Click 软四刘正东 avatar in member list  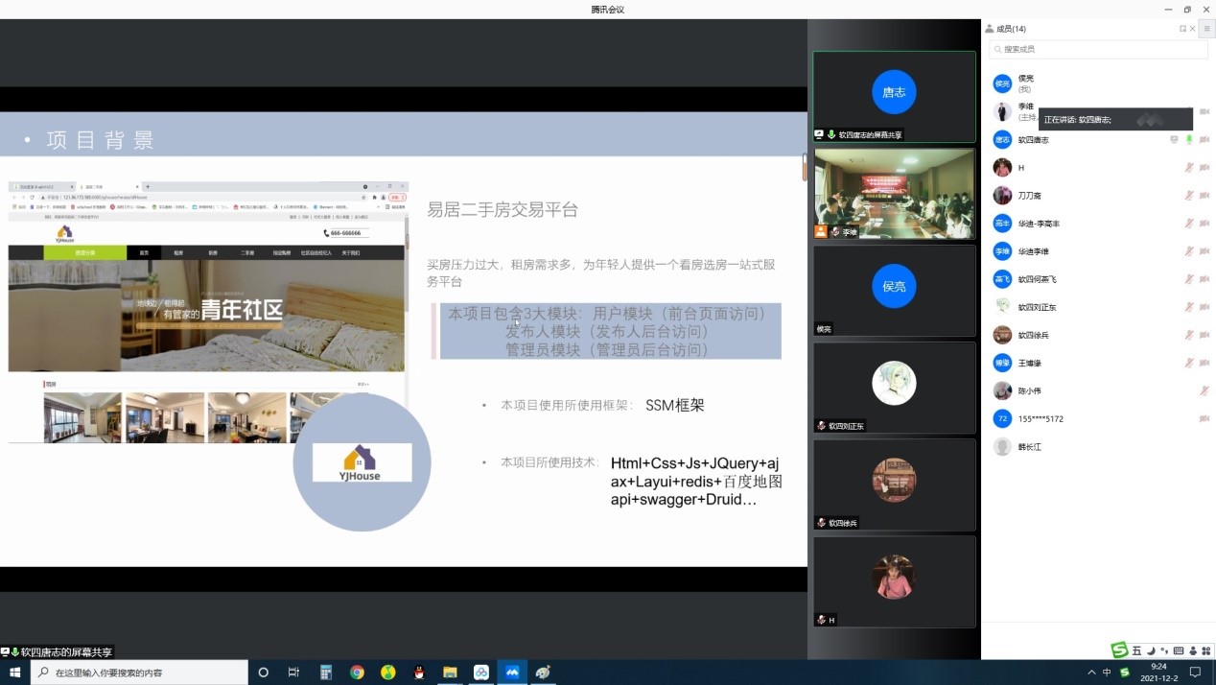point(1002,307)
